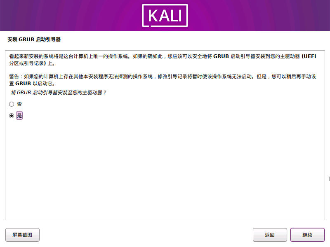Select the 是 radio button
The width and height of the screenshot is (330, 247).
12,116
